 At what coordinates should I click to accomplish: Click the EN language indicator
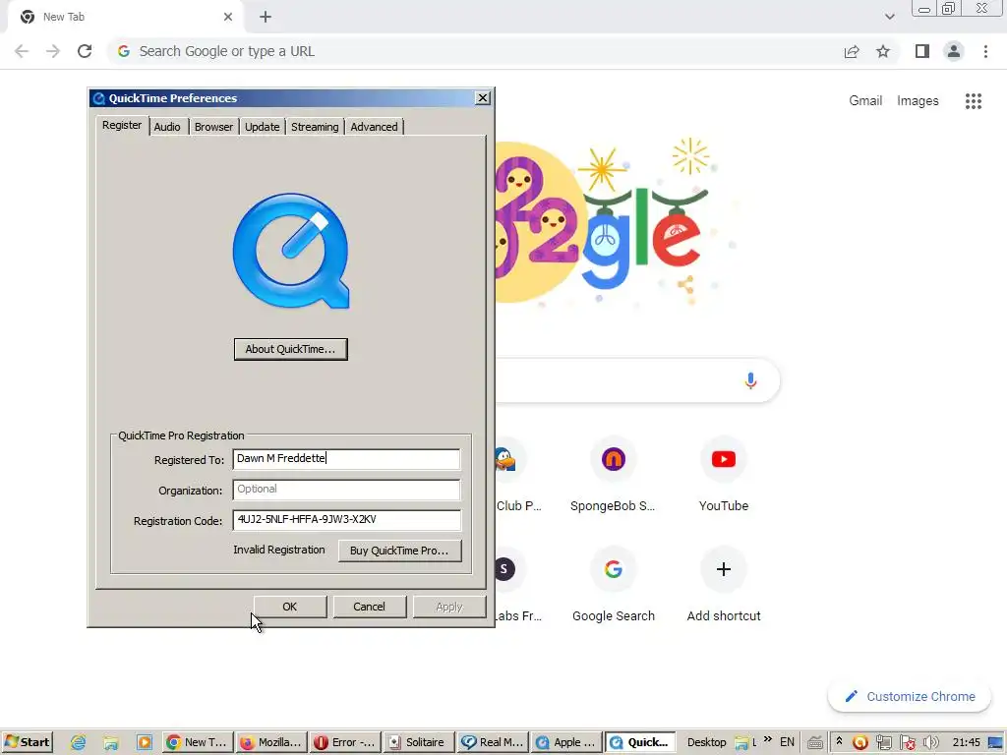[x=787, y=742]
